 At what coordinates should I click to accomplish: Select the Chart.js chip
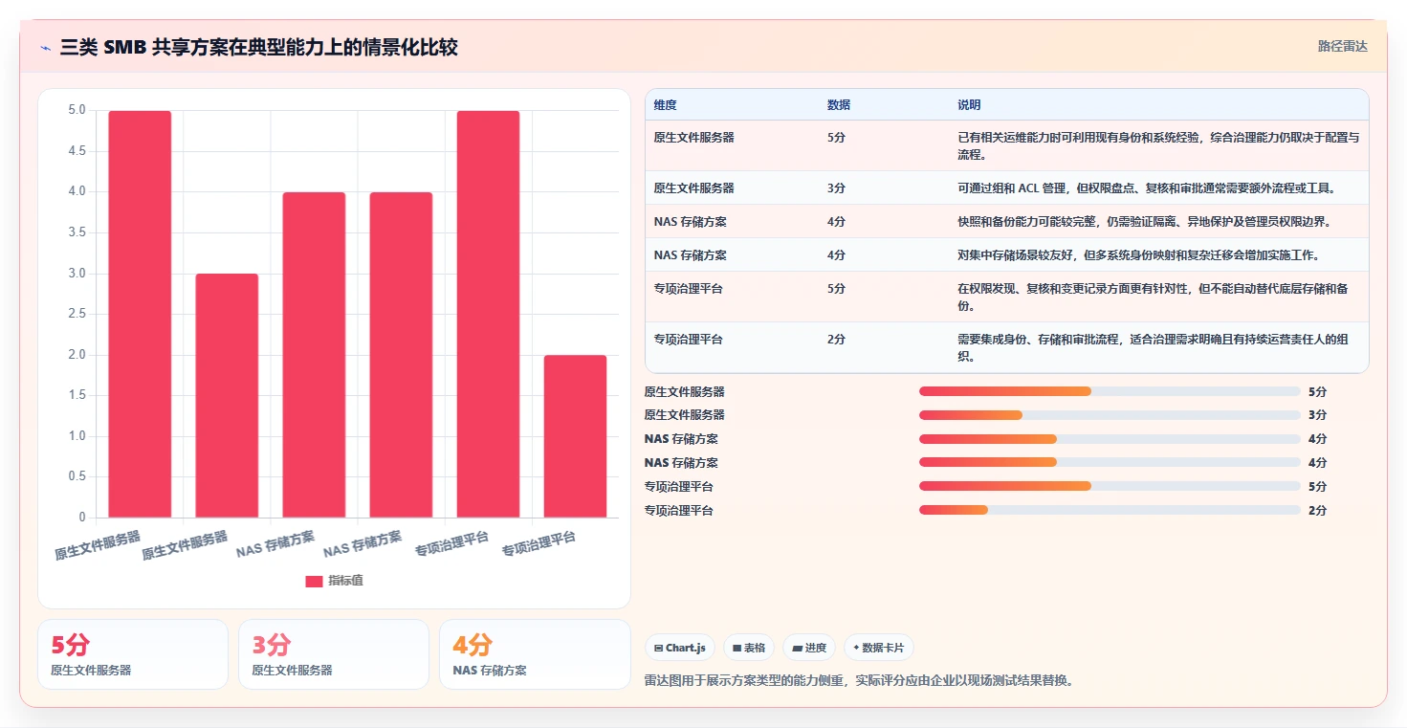click(x=680, y=648)
